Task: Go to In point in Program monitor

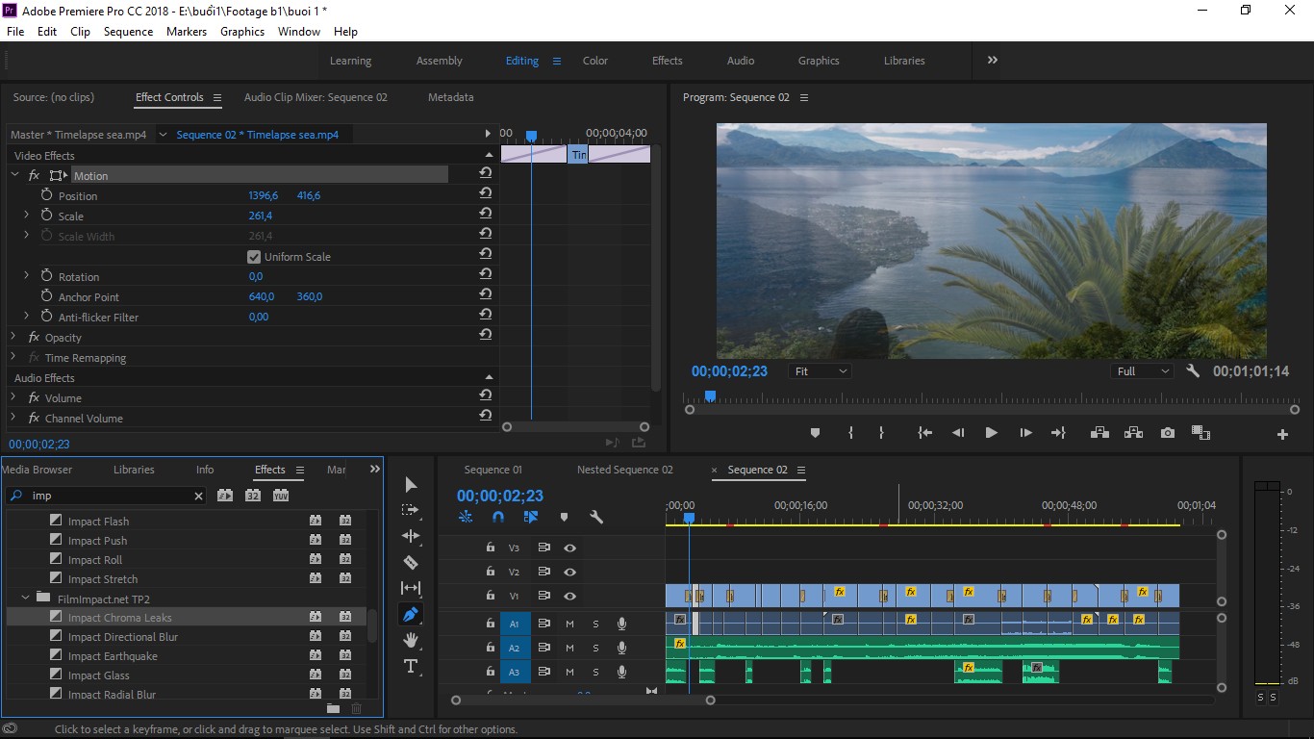Action: click(x=925, y=433)
